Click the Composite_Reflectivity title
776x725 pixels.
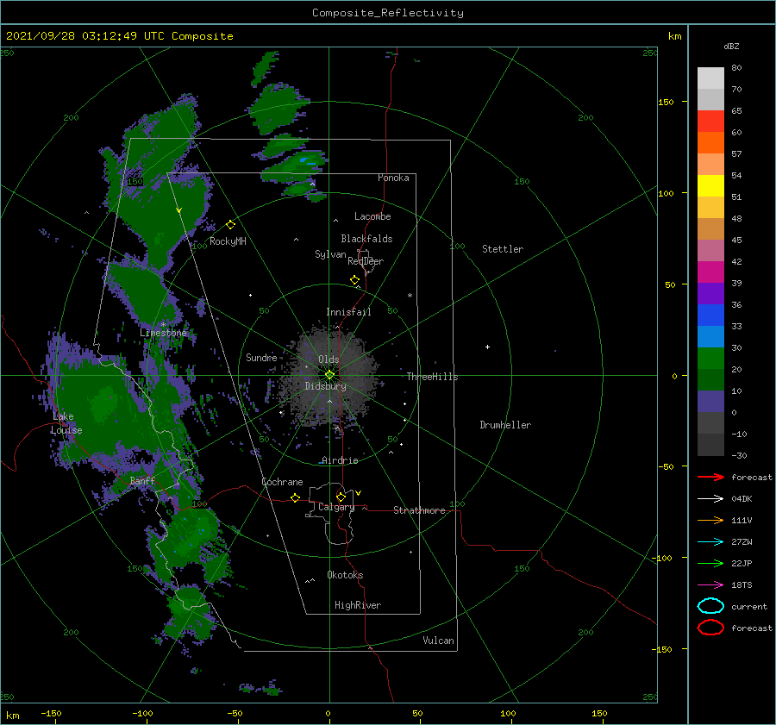pyautogui.click(x=388, y=13)
